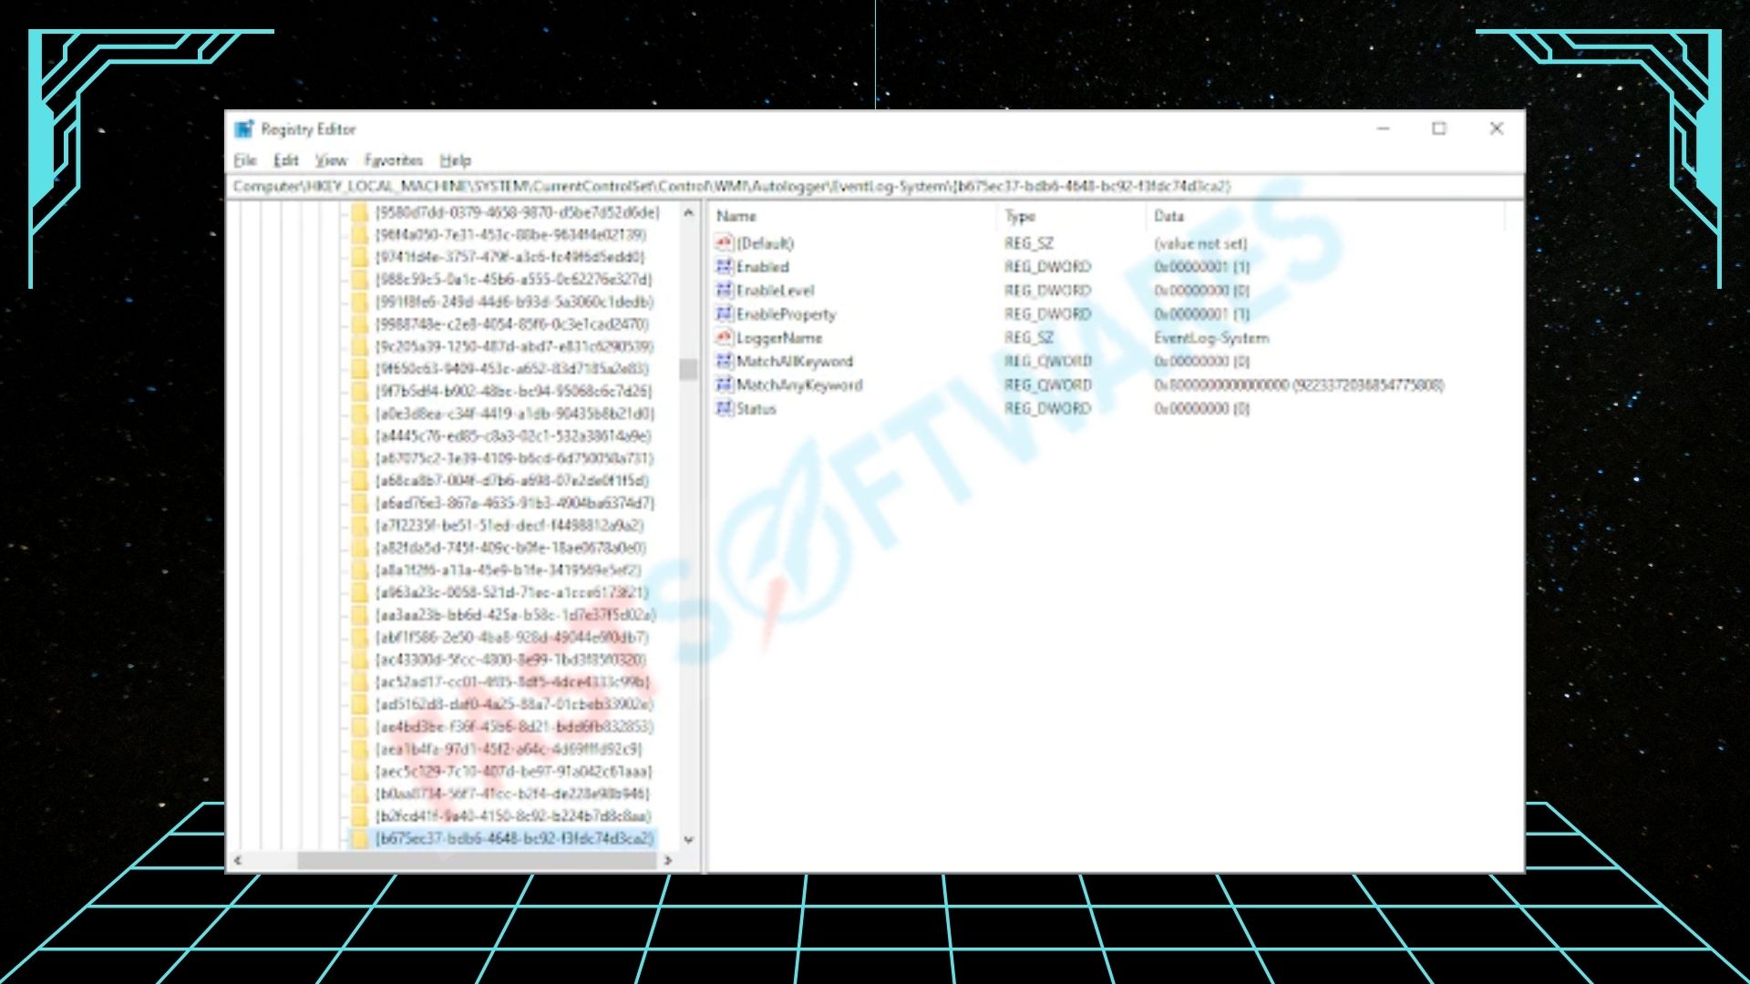Select the Status value name
Viewport: 1750px width, 984px height.
757,409
